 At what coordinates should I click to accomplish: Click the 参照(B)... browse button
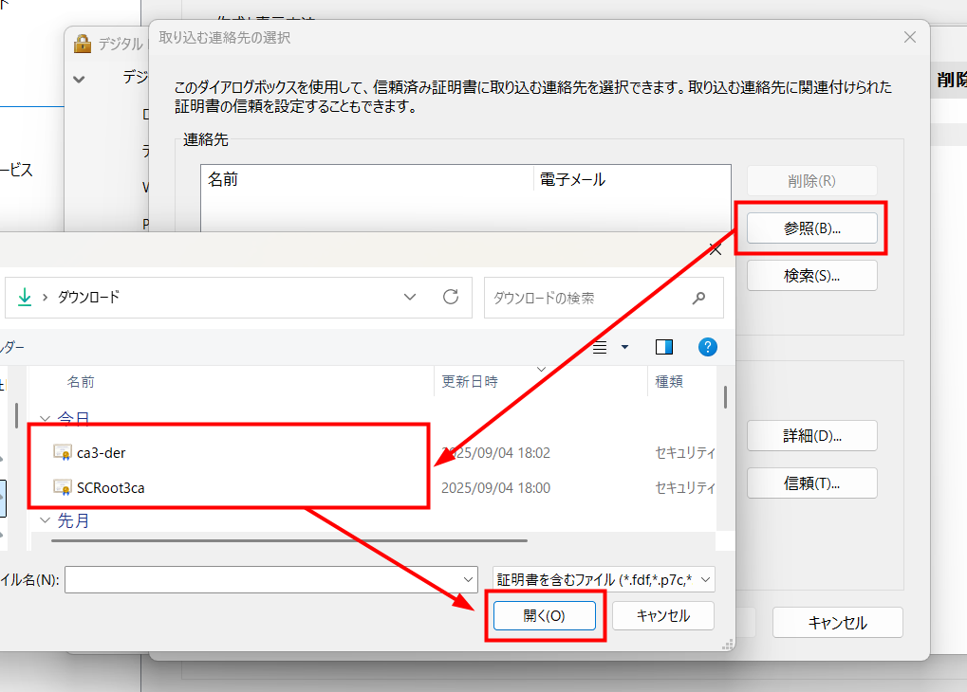811,228
